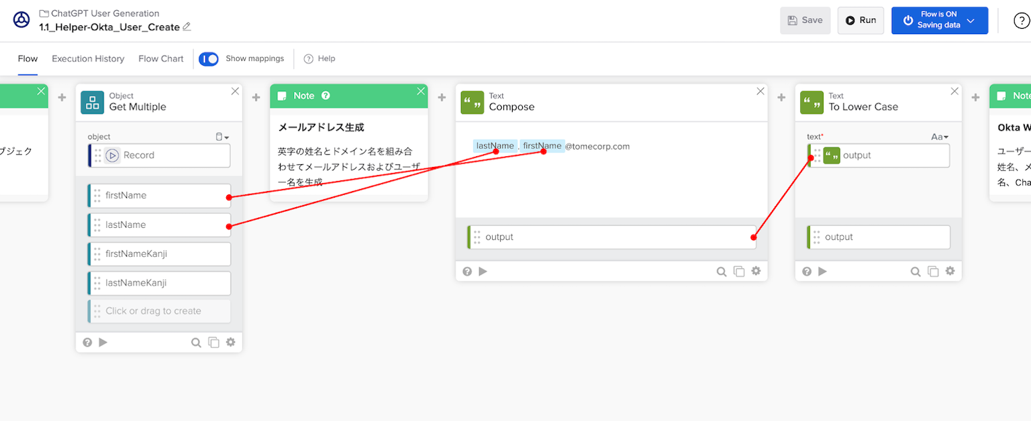The height and width of the screenshot is (421, 1031).
Task: Click the Save button
Action: [805, 20]
